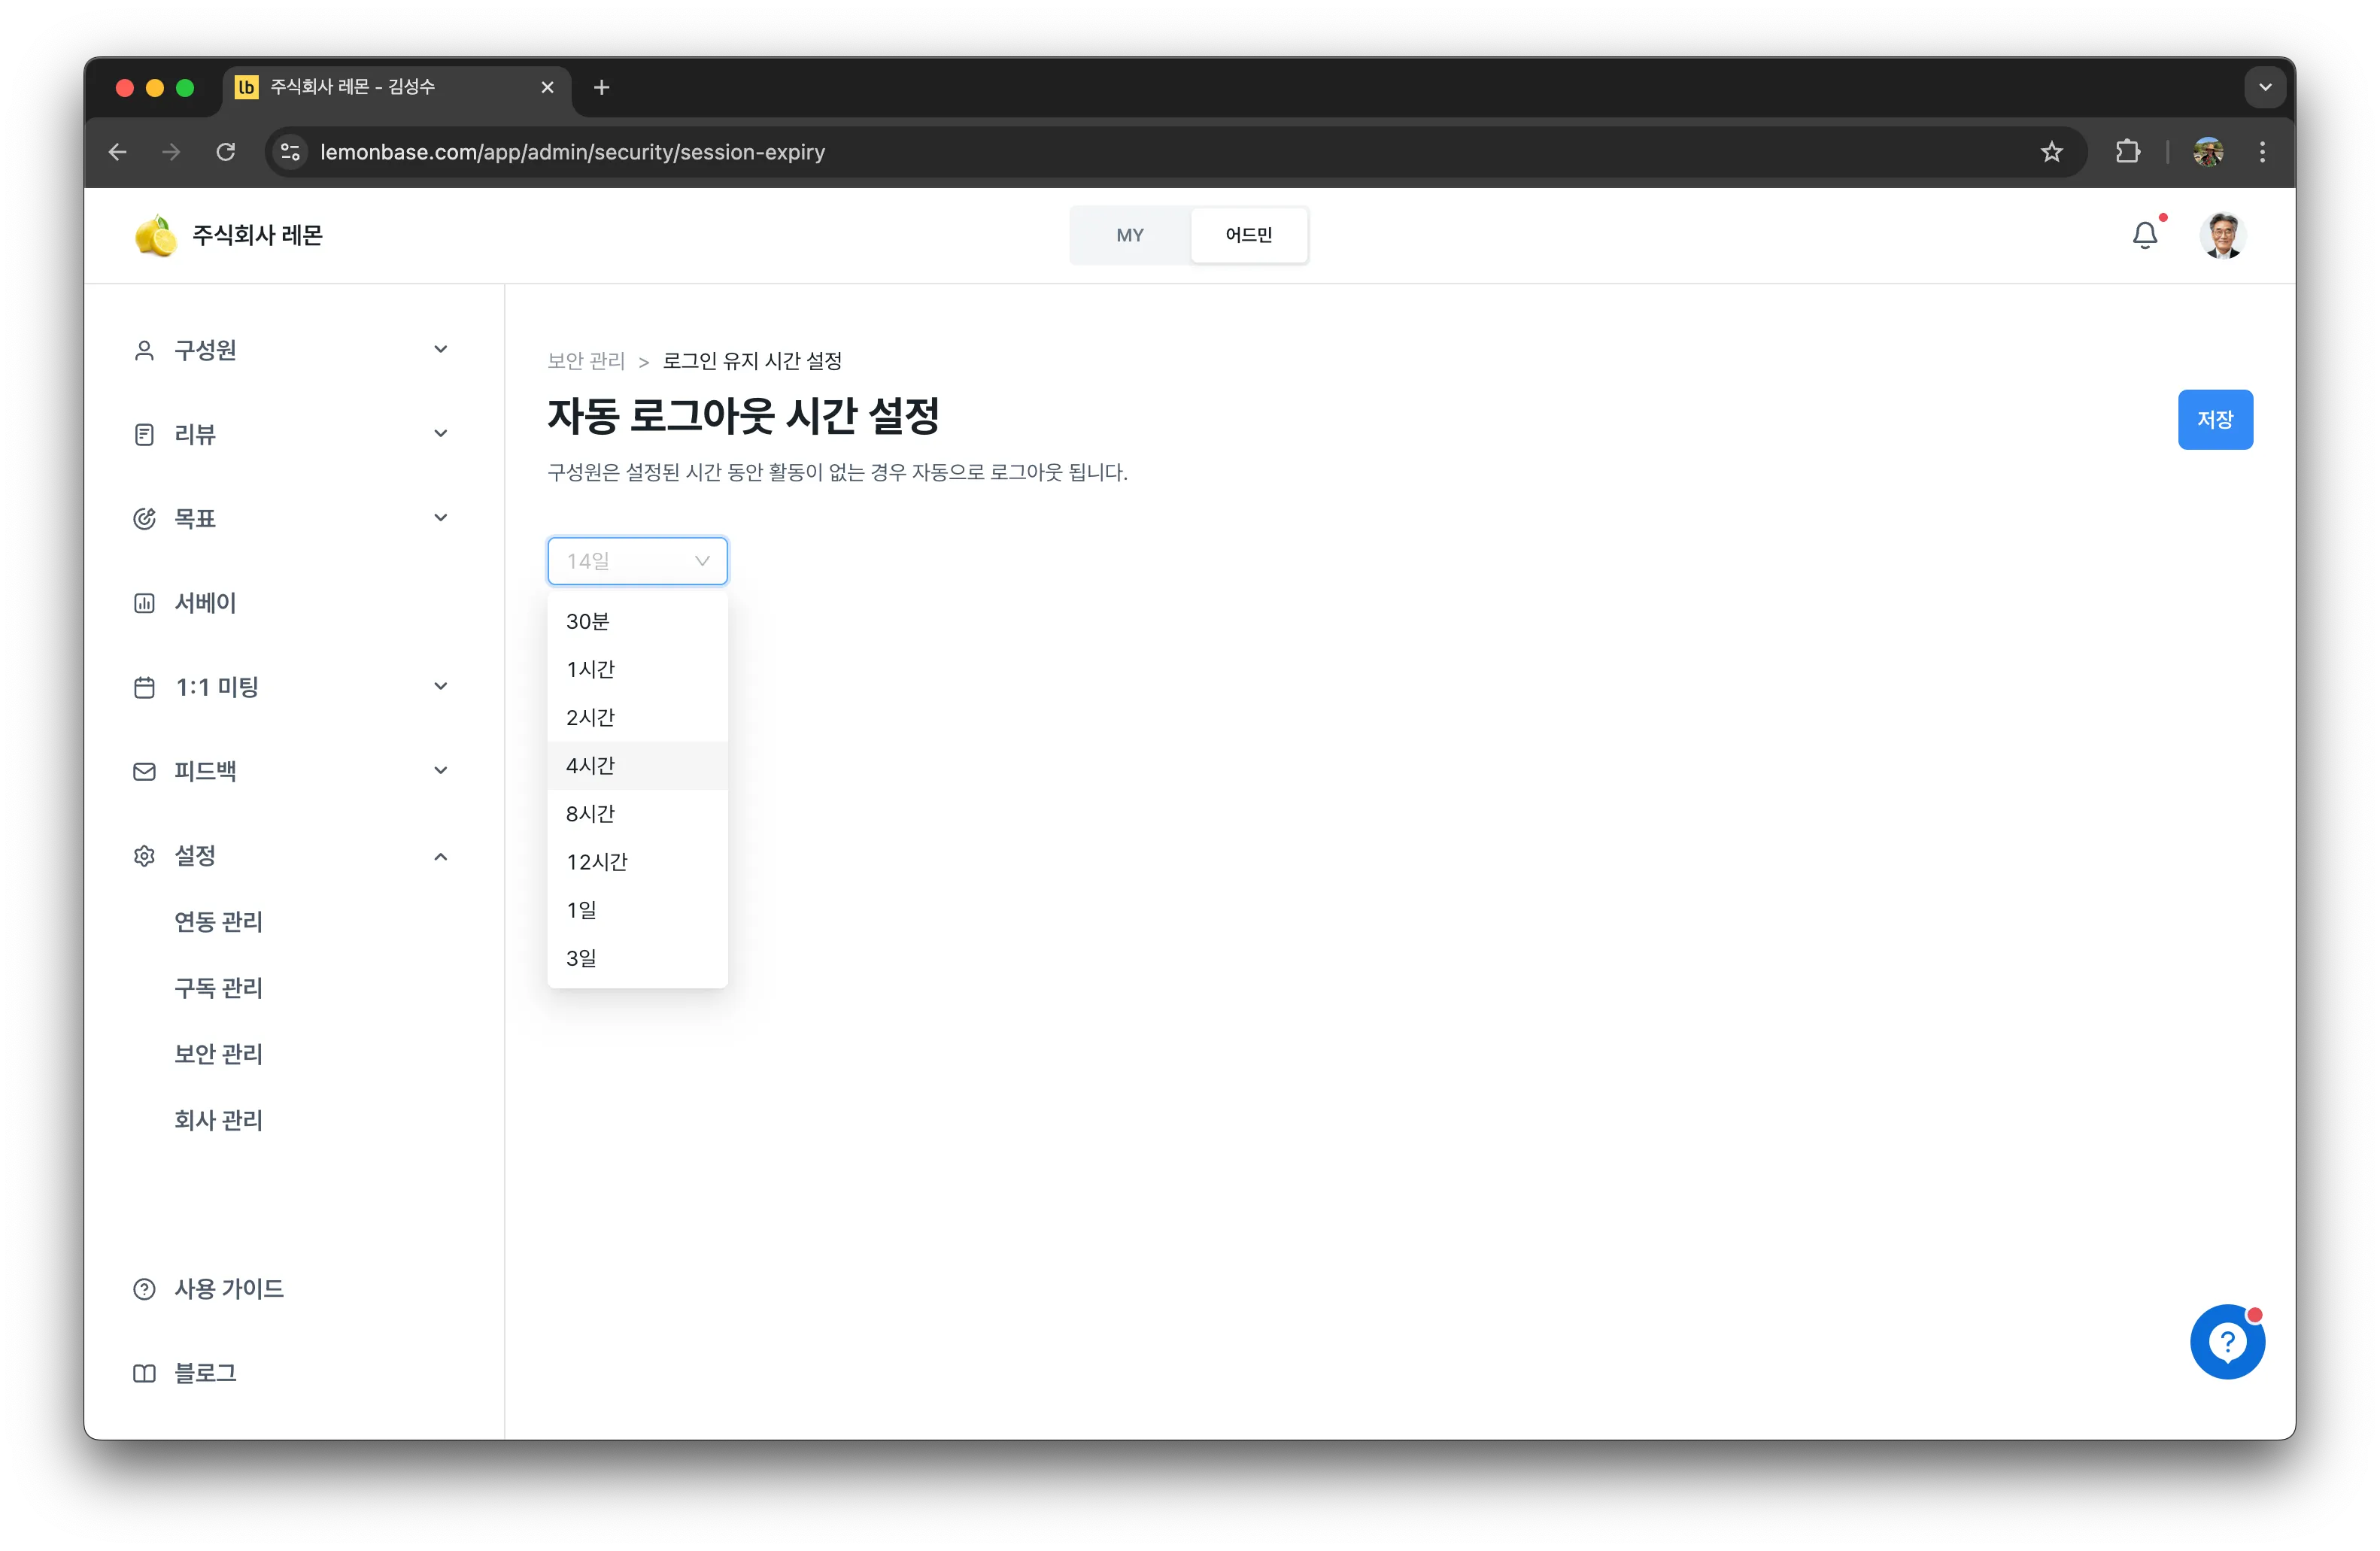Open 회사 관리 under settings

click(218, 1120)
